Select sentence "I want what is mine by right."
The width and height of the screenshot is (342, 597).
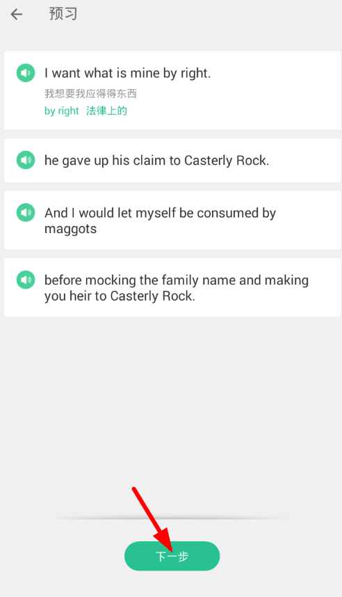[x=127, y=73]
